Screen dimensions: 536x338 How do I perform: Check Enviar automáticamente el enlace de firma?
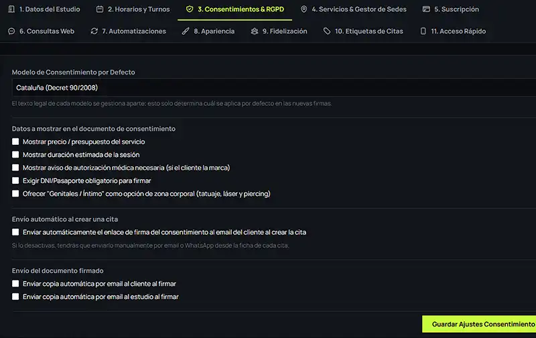tap(15, 232)
